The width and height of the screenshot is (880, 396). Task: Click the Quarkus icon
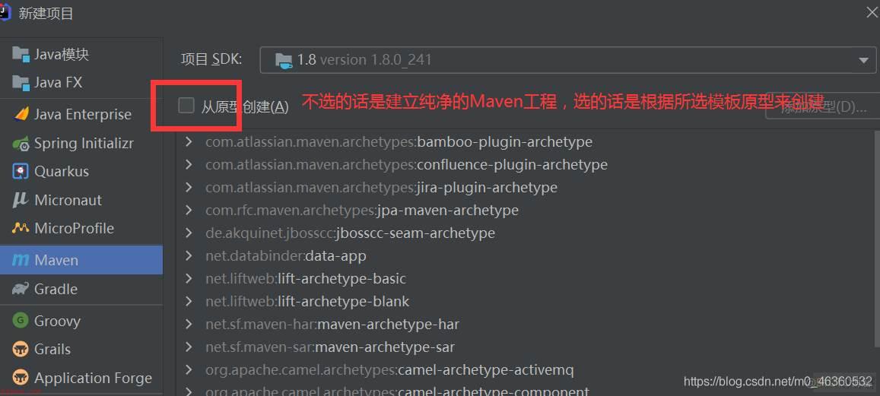[x=21, y=171]
